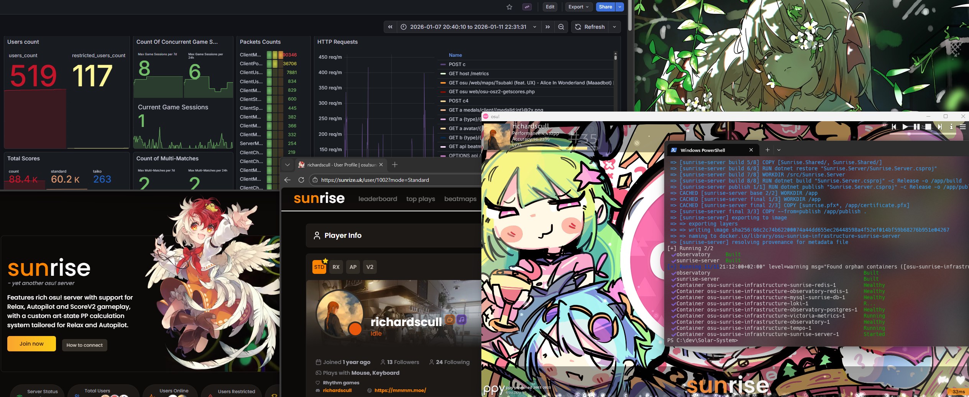Go back in the browser

tap(287, 180)
